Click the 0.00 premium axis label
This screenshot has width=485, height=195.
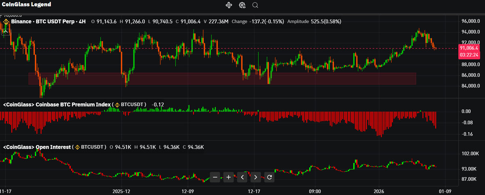(466, 111)
